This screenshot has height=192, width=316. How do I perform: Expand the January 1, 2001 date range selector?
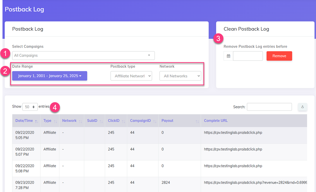click(x=49, y=76)
